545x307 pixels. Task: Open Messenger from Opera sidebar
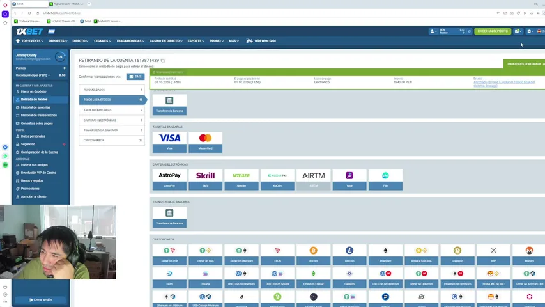5,147
